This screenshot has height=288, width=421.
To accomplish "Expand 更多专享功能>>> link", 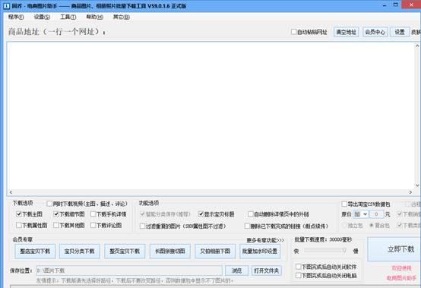I will pos(265,240).
